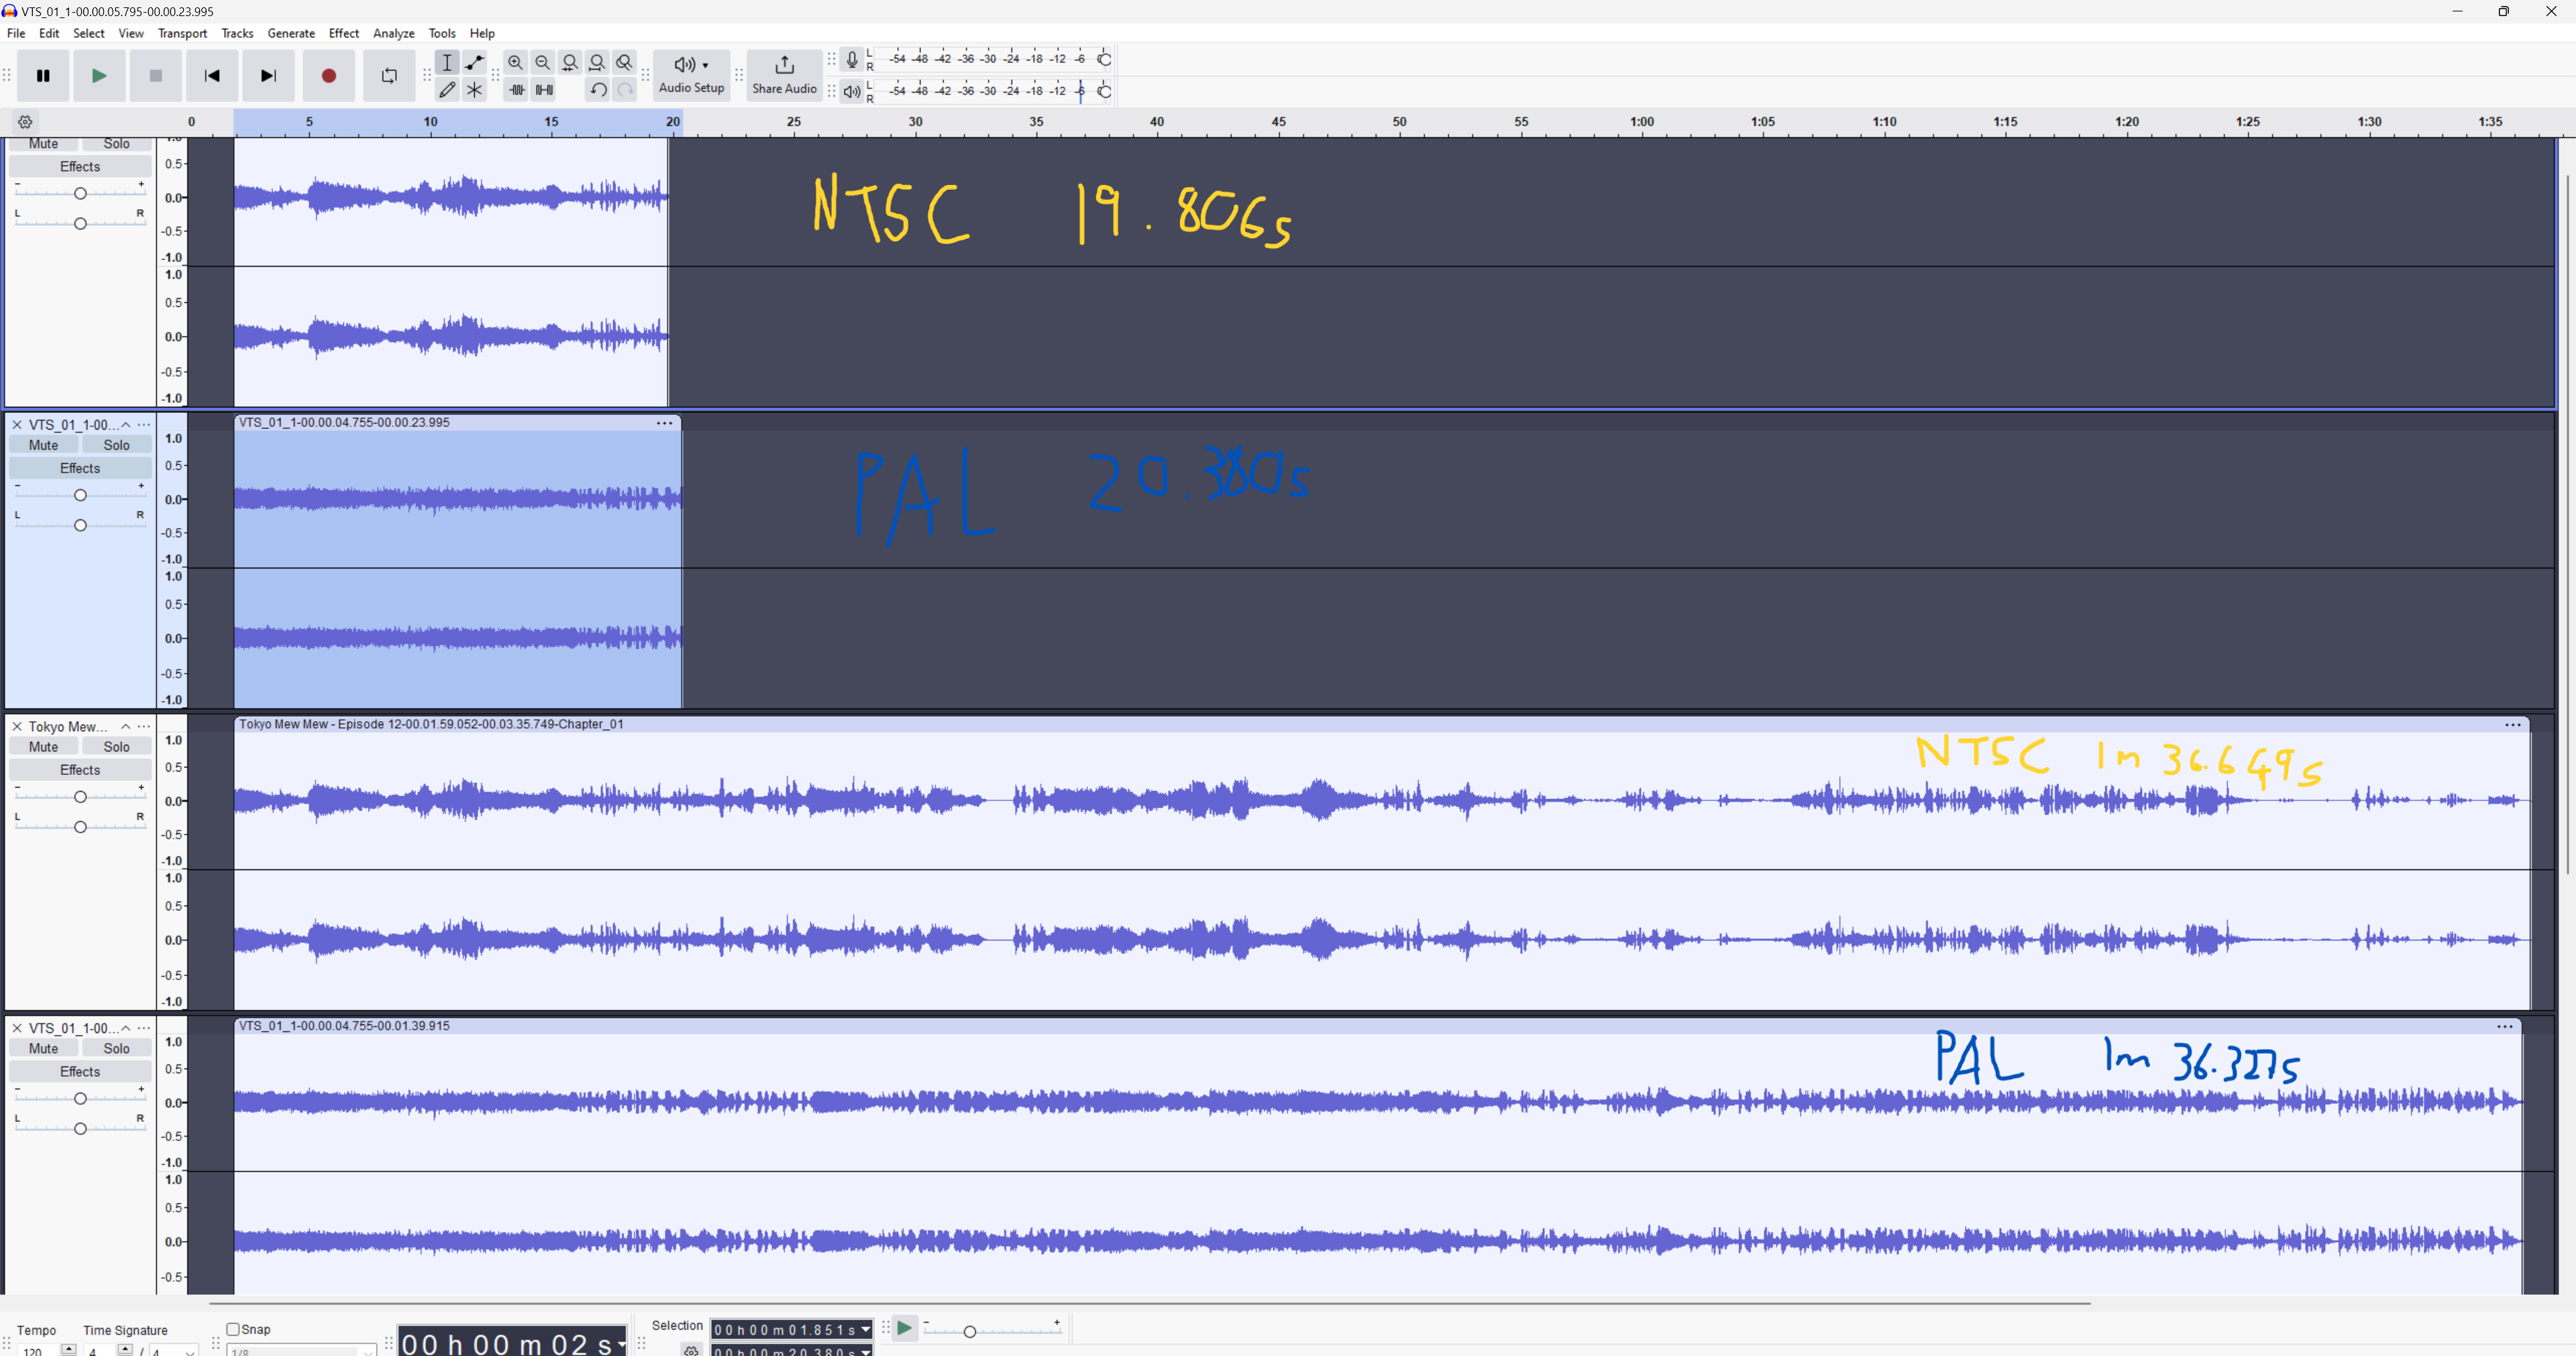Screen dimensions: 2576x1356
Task: Open the Generate menu
Action: tap(291, 33)
